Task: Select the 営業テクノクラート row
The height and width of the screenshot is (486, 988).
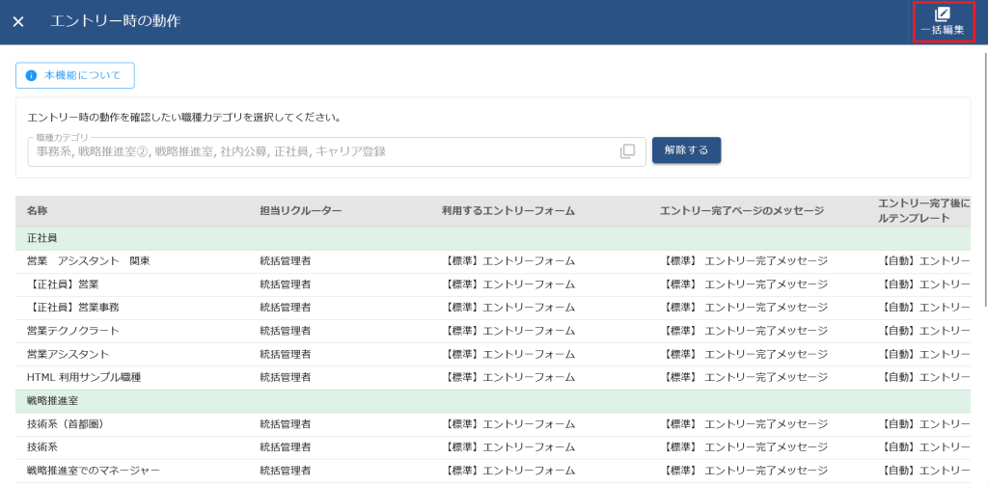Action: 73,331
